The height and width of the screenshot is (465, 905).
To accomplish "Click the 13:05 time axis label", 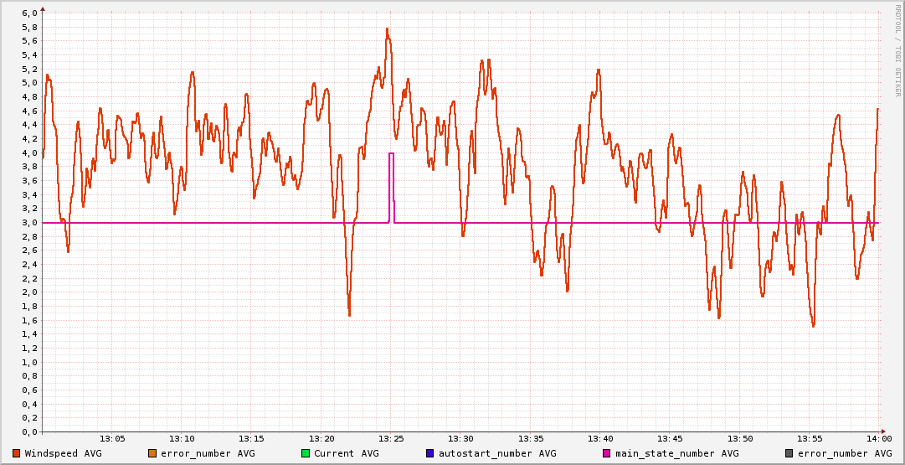I will pos(112,439).
